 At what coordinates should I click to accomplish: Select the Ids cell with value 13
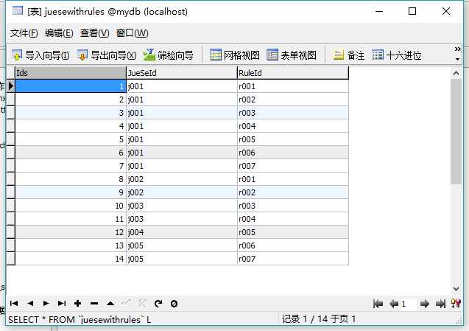click(71, 245)
